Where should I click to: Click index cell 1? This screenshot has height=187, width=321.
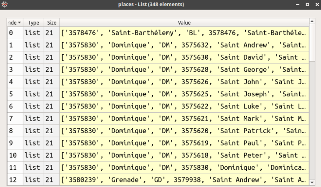(x=15, y=45)
